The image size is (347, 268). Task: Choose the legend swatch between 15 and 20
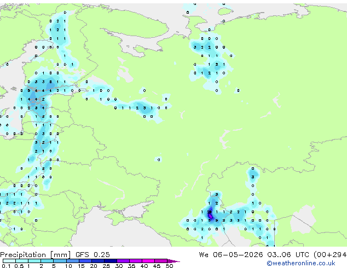click(x=85, y=261)
